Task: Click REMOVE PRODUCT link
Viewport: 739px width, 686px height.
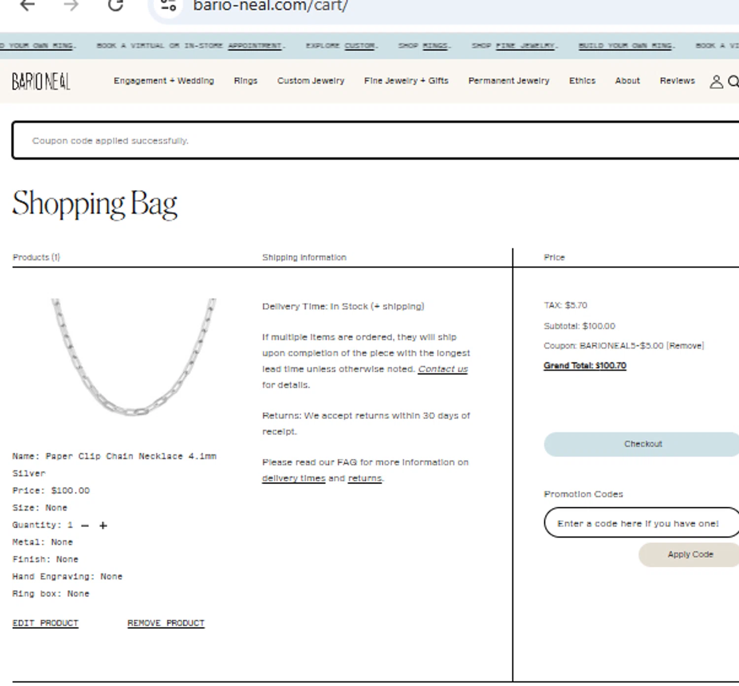Action: coord(166,623)
